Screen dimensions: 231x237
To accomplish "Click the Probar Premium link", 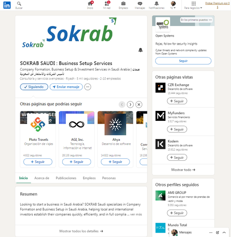I will pos(217,5).
